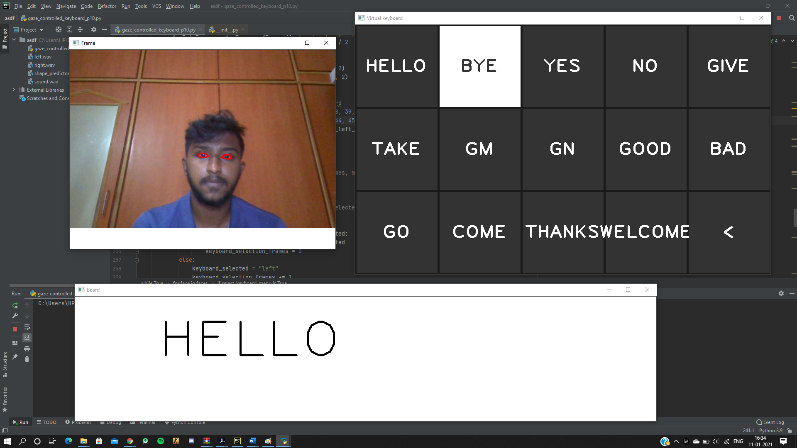Screen dimensions: 797x448
Task: Open Search Everywhere magnifier
Action: pos(792,18)
